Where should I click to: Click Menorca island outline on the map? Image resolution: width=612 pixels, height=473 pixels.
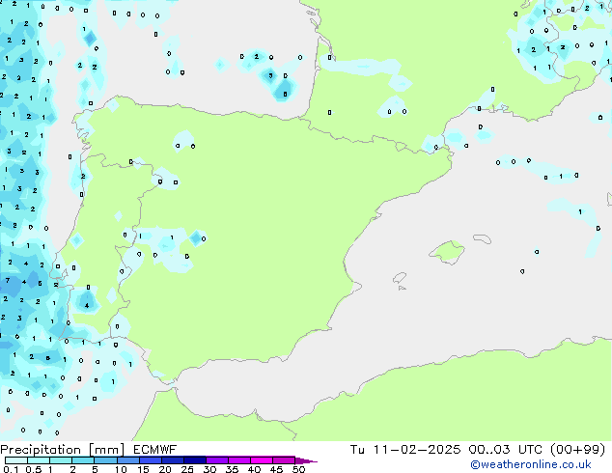click(483, 238)
